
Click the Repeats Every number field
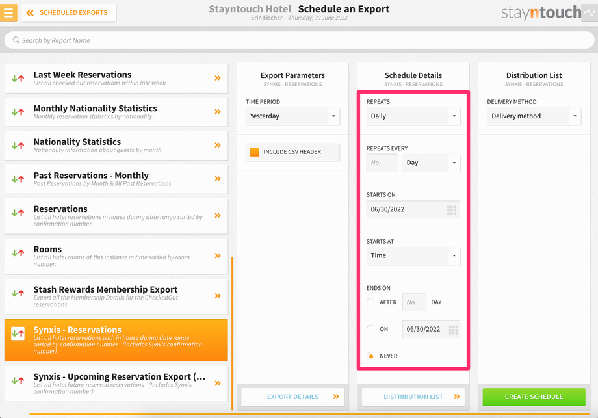click(382, 163)
